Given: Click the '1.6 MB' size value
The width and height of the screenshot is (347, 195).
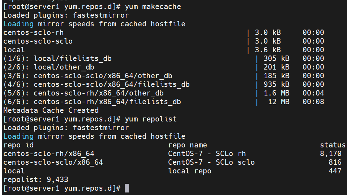Looking at the screenshot, I should (277, 93).
